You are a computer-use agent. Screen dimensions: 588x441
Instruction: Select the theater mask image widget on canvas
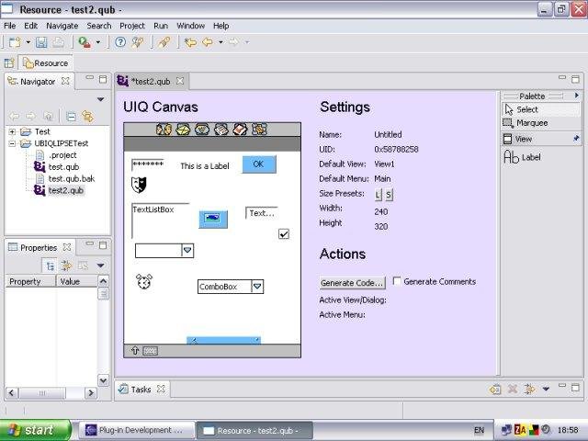tap(139, 185)
